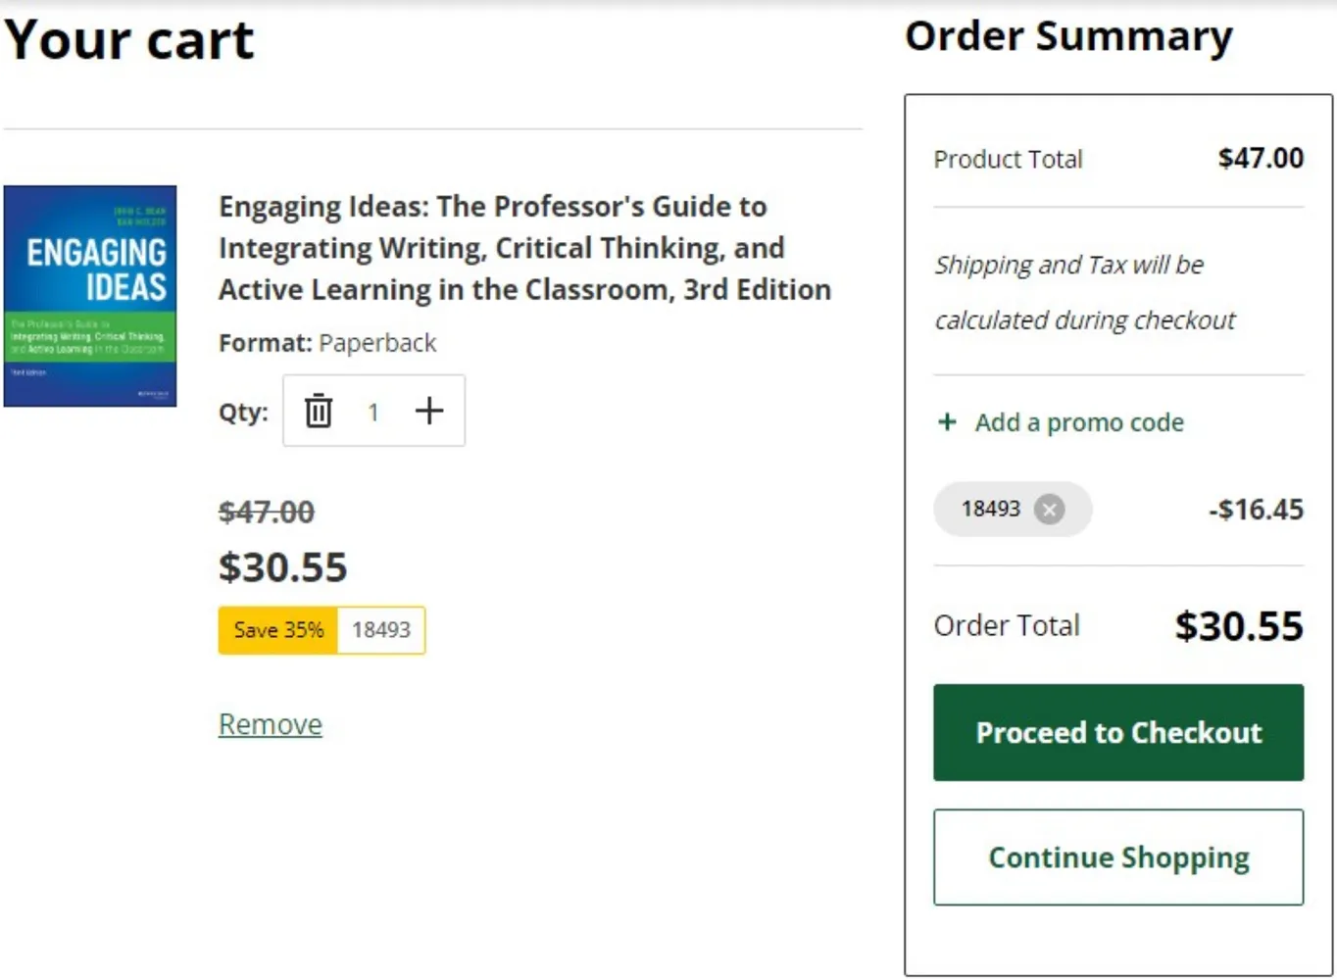Click the strikethrough original price $47.00
The height and width of the screenshot is (980, 1337).
pyautogui.click(x=267, y=512)
